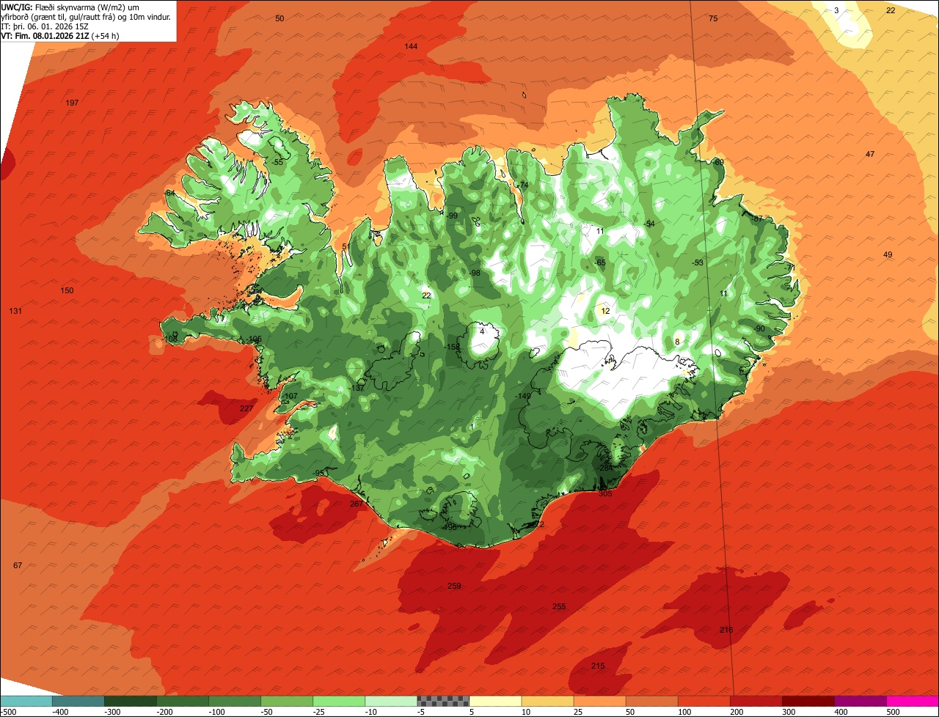The height and width of the screenshot is (717, 939).
Task: Click the initial time 'IT: þri. 06. 01. 2026 15Z'
Action: click(43, 26)
